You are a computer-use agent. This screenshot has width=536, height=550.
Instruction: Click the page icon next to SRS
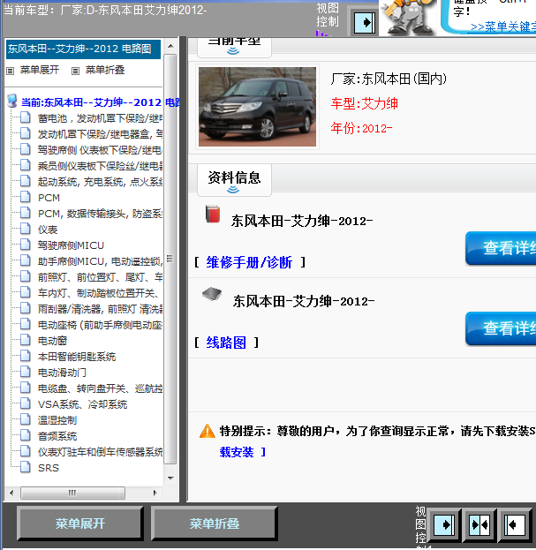click(x=26, y=467)
